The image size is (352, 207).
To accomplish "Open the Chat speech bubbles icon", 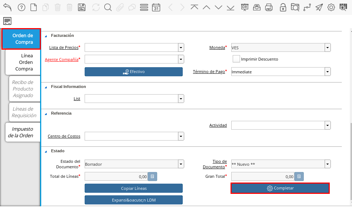I will tap(132, 7).
